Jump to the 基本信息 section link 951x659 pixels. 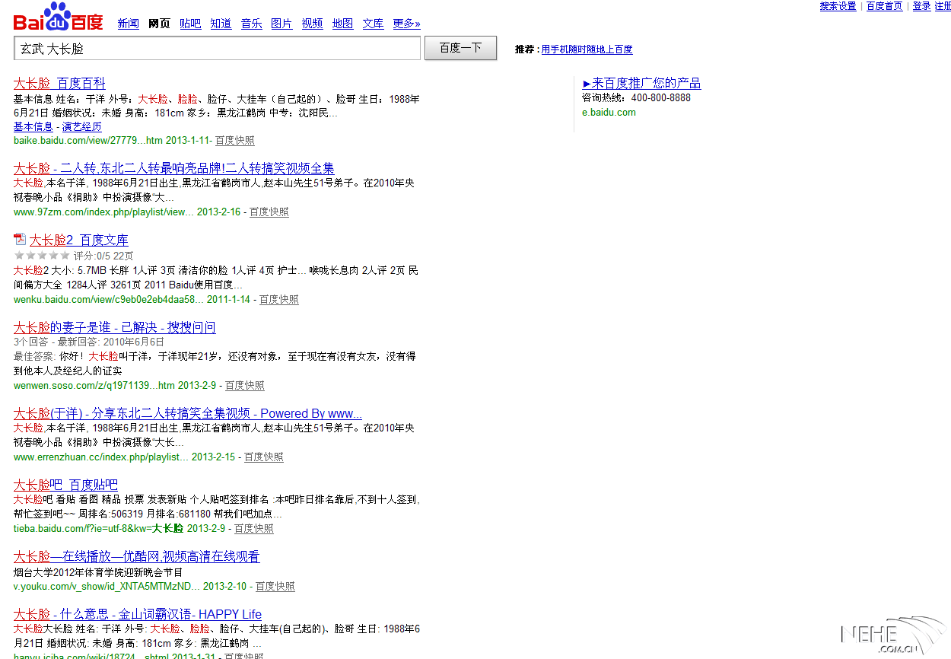(33, 126)
